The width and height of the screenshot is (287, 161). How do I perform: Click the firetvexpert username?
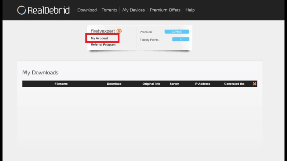click(x=103, y=31)
